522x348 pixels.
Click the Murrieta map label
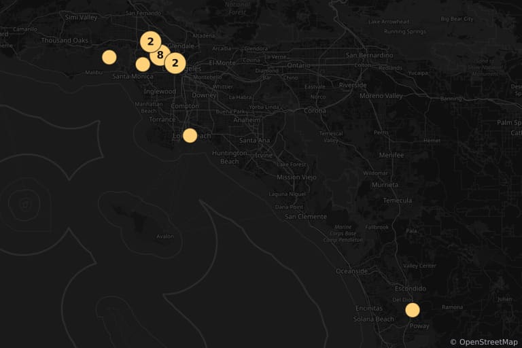(385, 185)
